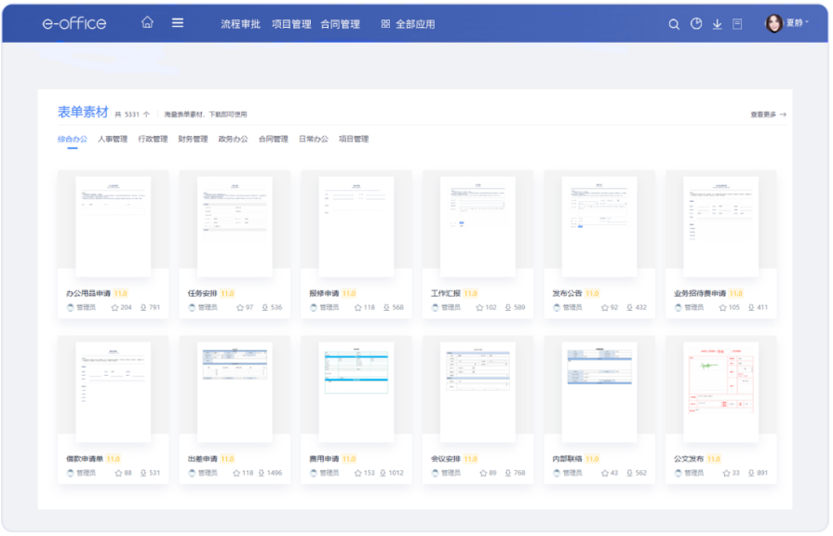Open 合同管理 in top navigation
This screenshot has height=536, width=833.
(x=340, y=24)
